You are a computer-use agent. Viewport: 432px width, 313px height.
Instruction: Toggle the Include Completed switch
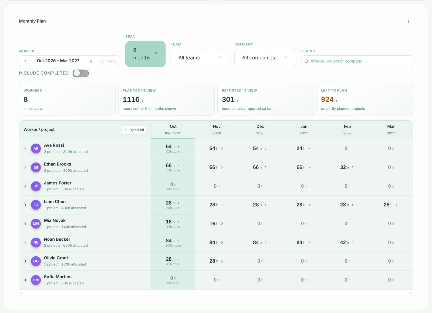[x=81, y=73]
